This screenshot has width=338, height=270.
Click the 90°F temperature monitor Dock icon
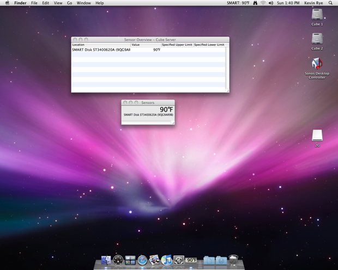pos(191,260)
